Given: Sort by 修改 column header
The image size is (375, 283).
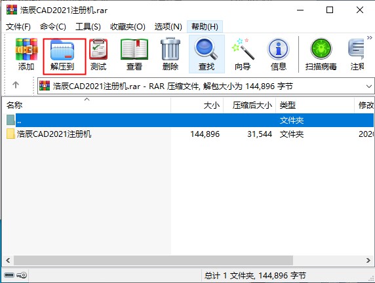Looking at the screenshot, I should pos(365,105).
